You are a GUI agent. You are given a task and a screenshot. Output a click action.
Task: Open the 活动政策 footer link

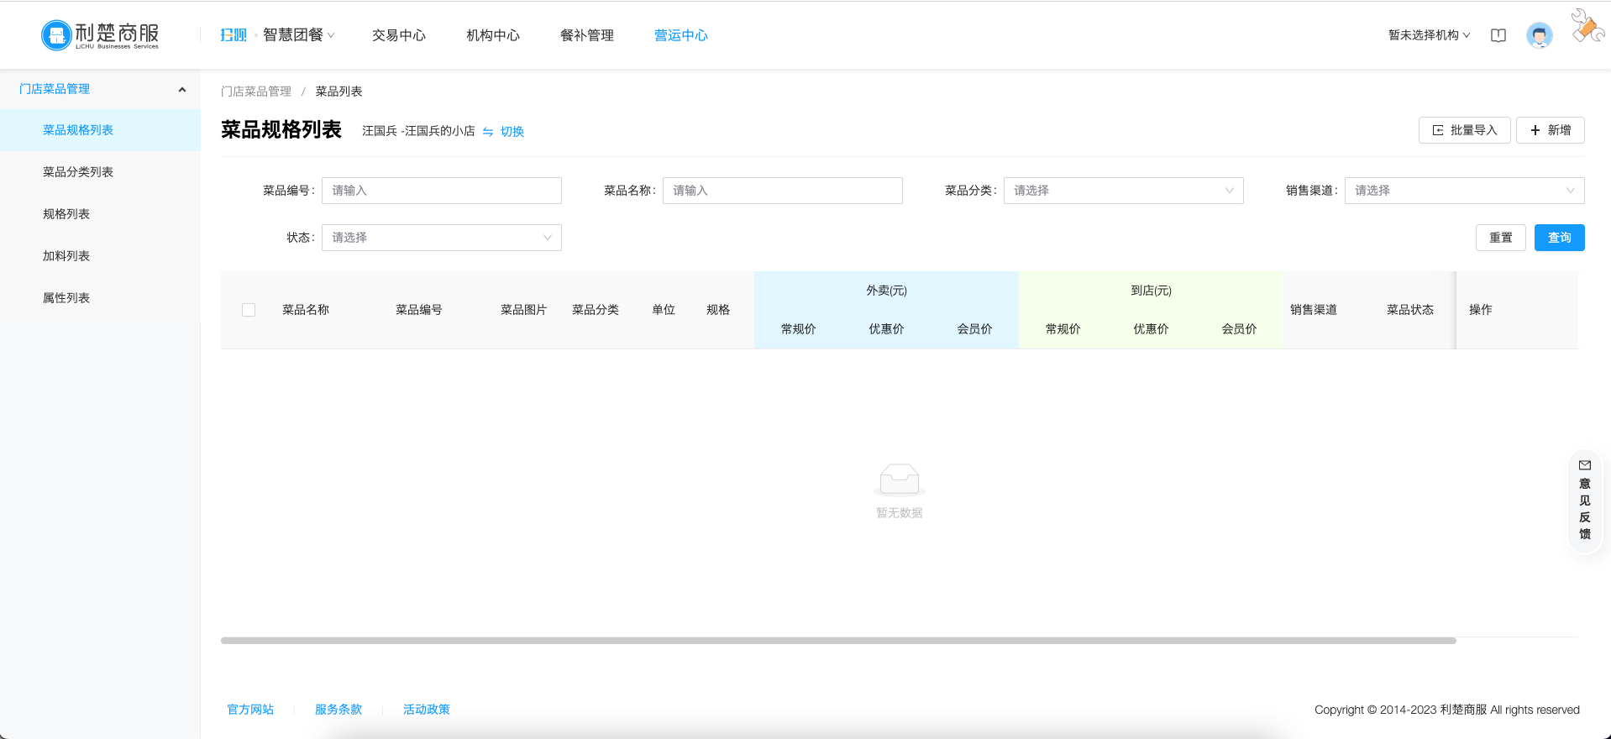coord(427,710)
